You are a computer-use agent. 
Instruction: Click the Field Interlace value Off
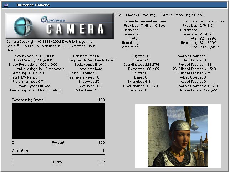click(x=41, y=82)
